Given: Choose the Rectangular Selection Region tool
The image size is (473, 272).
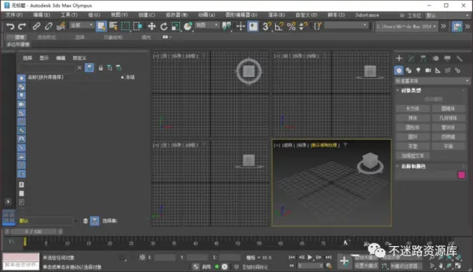Looking at the screenshot, I should coord(125,27).
